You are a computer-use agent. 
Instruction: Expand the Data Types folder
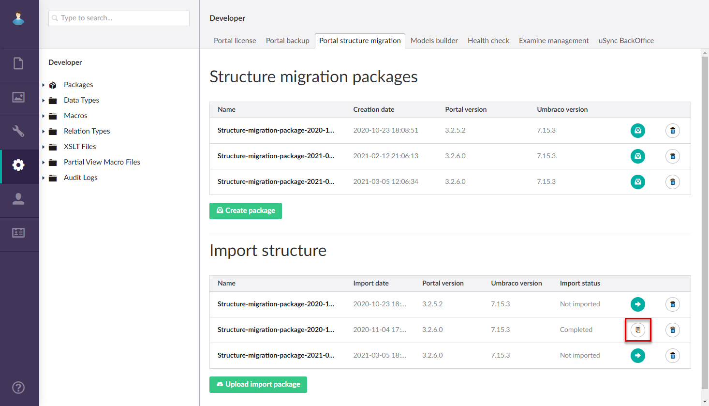[44, 101]
